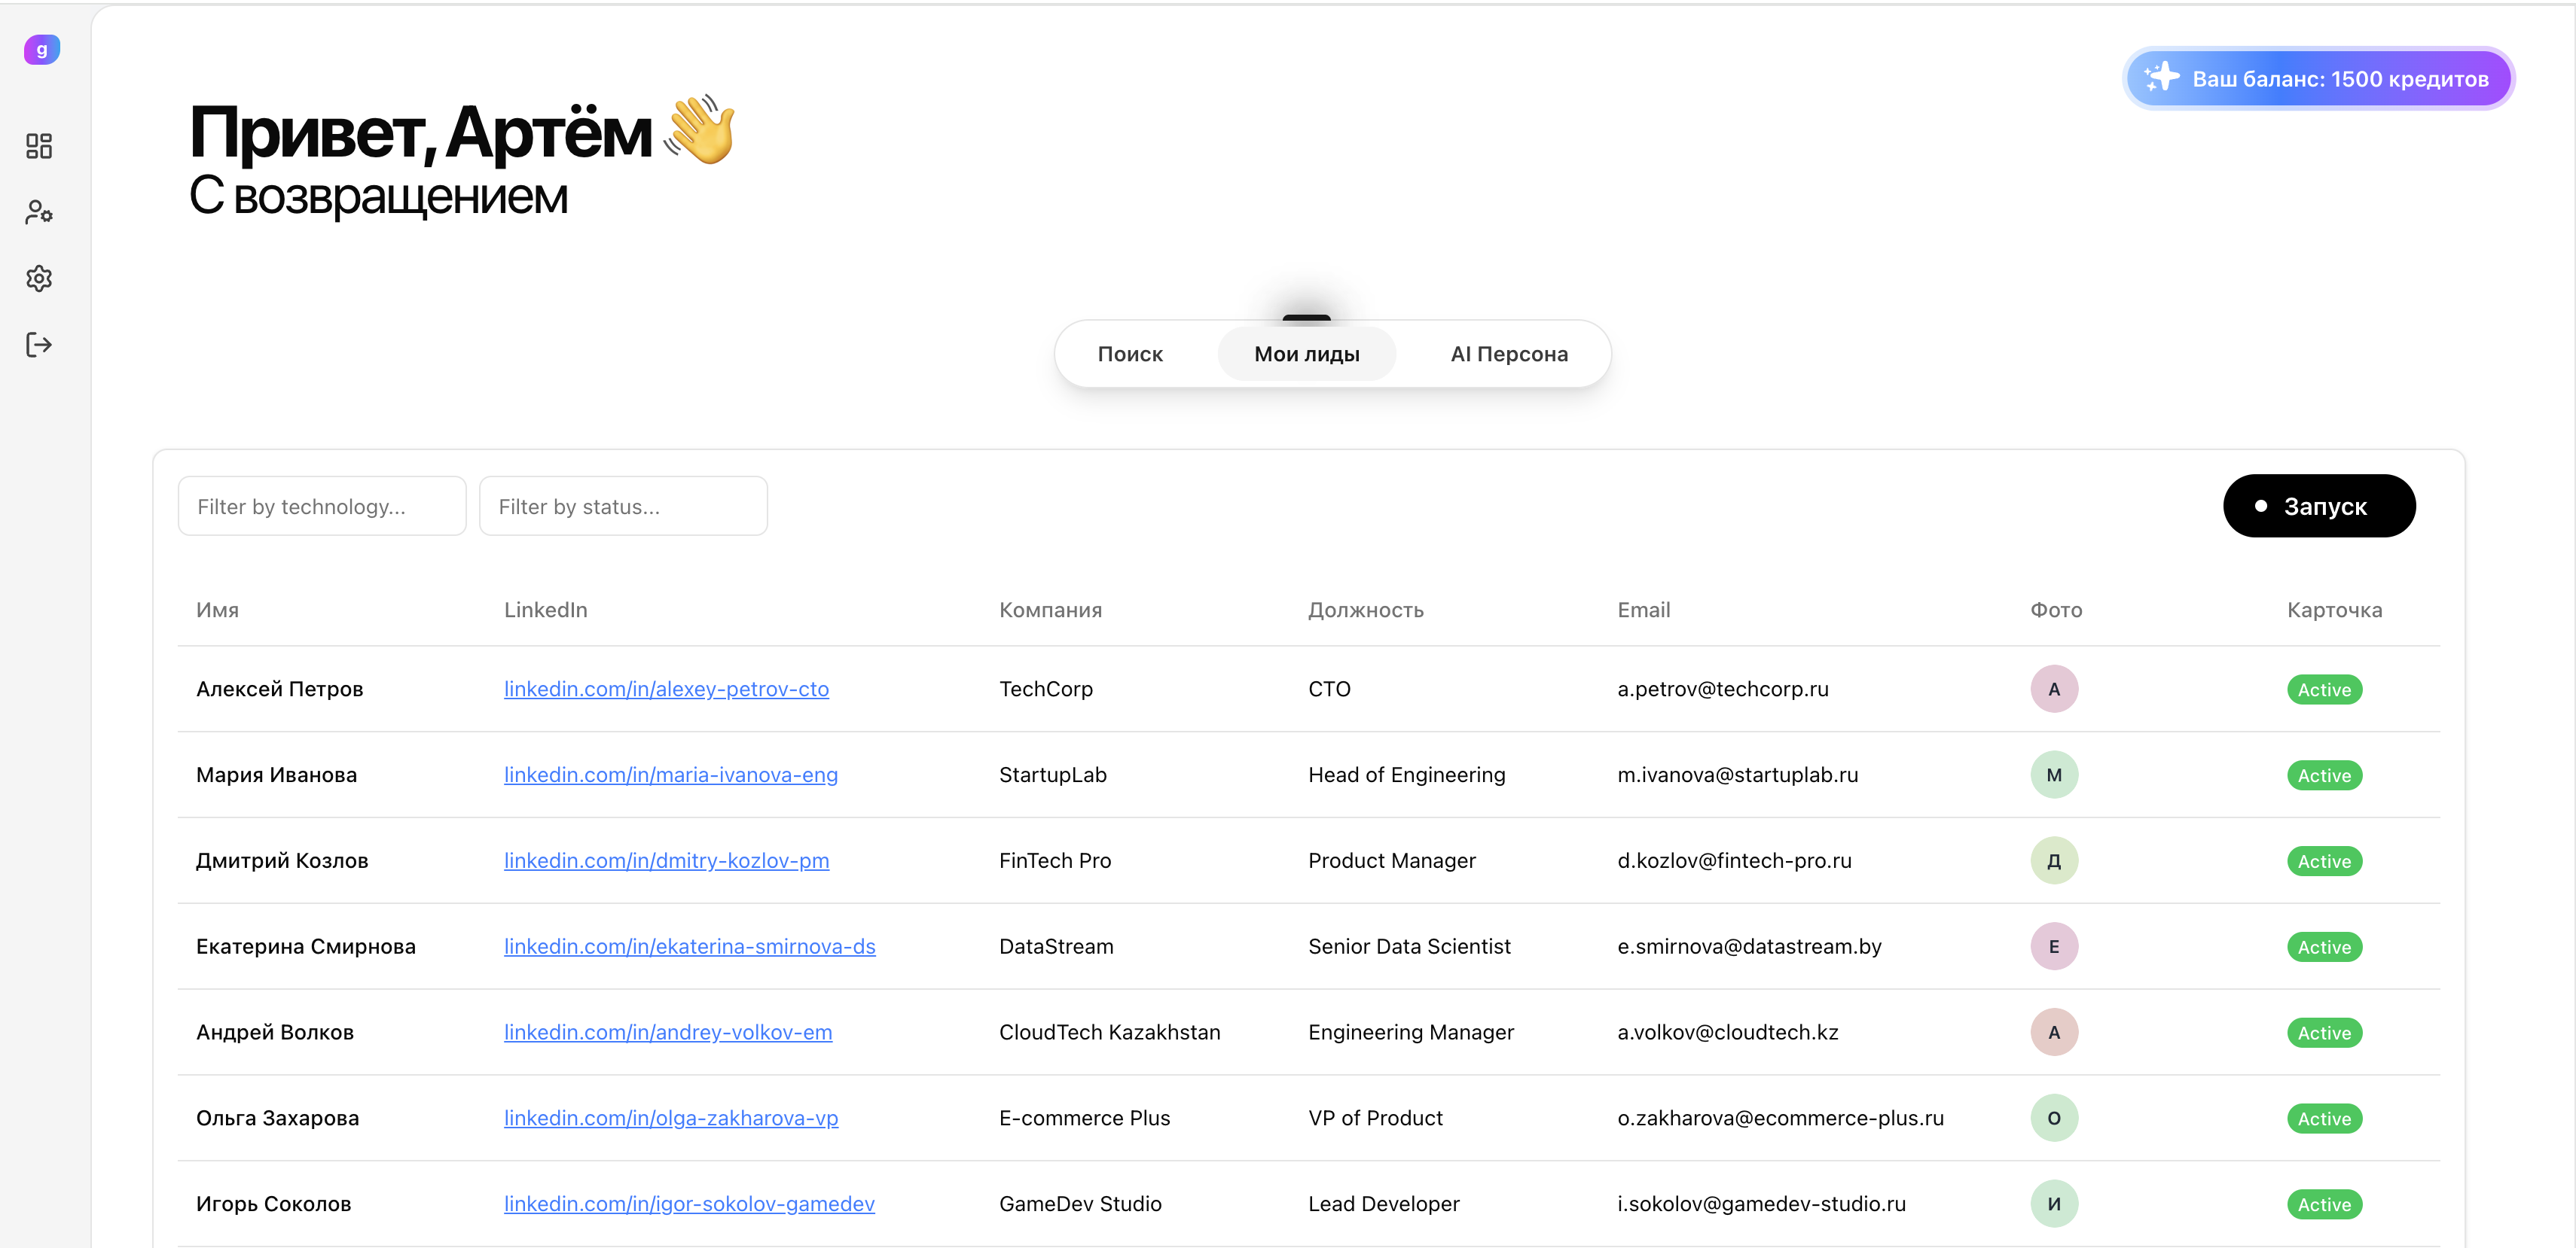Open the dashboard grid icon in sidebar
This screenshot has width=2576, height=1248.
(39, 146)
